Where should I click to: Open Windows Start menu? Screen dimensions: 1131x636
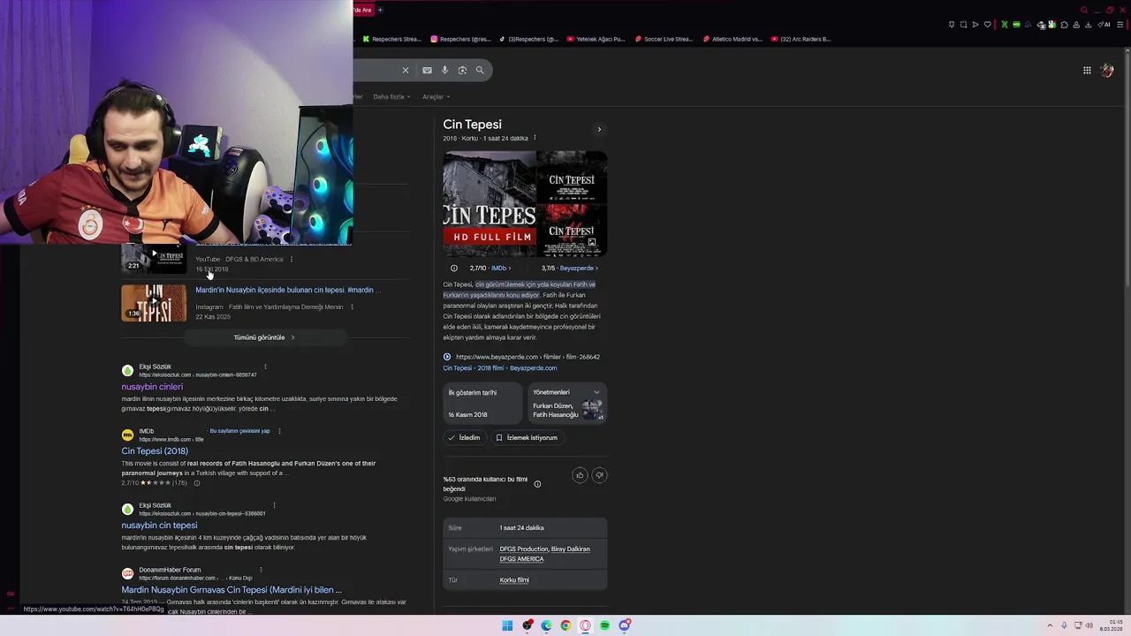click(x=507, y=625)
